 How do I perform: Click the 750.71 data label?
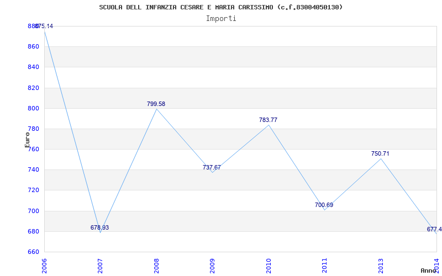pos(380,154)
